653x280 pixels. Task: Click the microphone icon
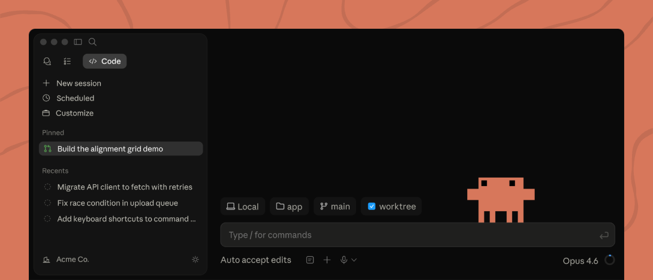[344, 260]
